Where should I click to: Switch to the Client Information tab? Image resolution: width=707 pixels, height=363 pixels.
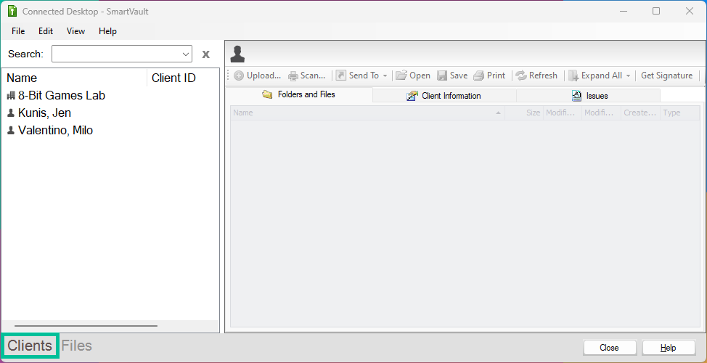tap(444, 96)
